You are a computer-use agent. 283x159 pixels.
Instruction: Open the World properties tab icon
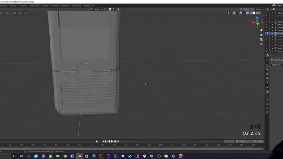[267, 82]
